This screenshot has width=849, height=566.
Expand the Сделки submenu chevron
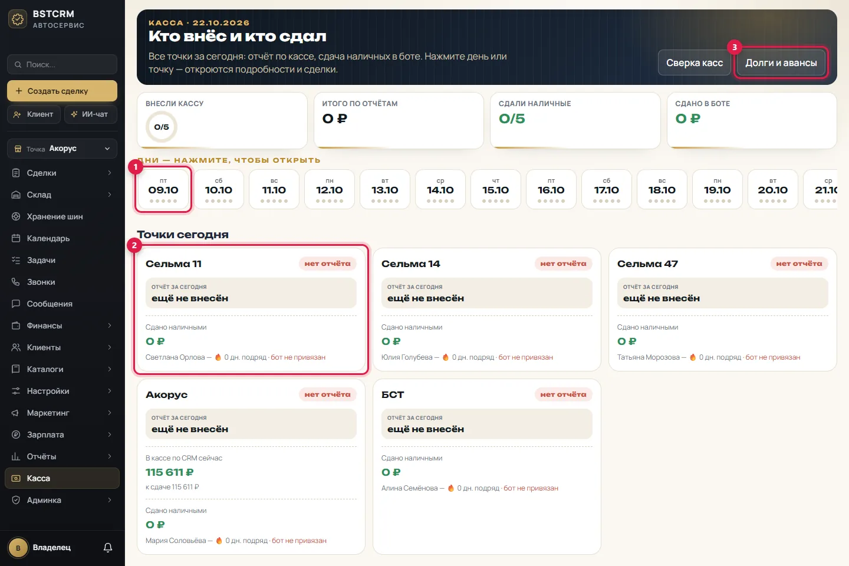click(110, 173)
